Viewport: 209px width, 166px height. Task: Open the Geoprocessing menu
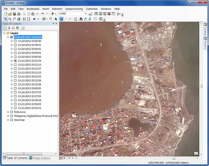pyautogui.click(x=74, y=9)
